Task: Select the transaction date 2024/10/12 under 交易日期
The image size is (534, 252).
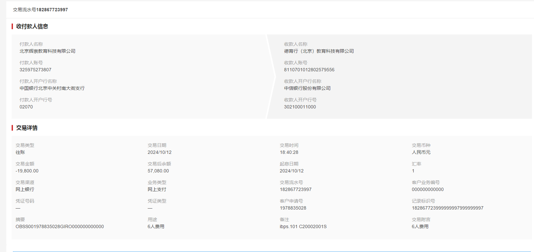Action: (x=160, y=152)
